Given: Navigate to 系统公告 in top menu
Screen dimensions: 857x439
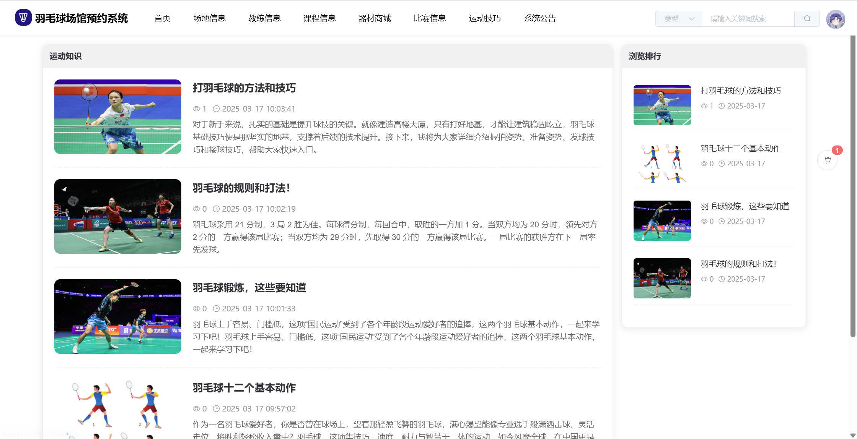Looking at the screenshot, I should click(539, 18).
